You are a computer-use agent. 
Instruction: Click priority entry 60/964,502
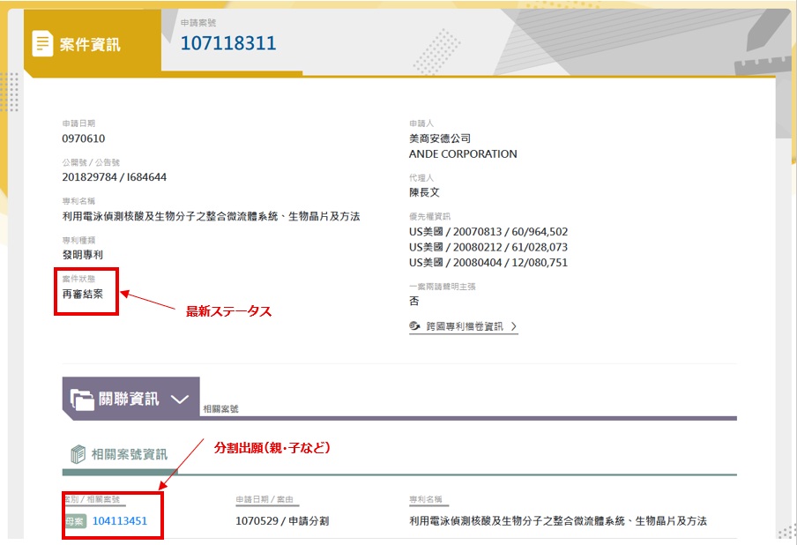coord(488,232)
